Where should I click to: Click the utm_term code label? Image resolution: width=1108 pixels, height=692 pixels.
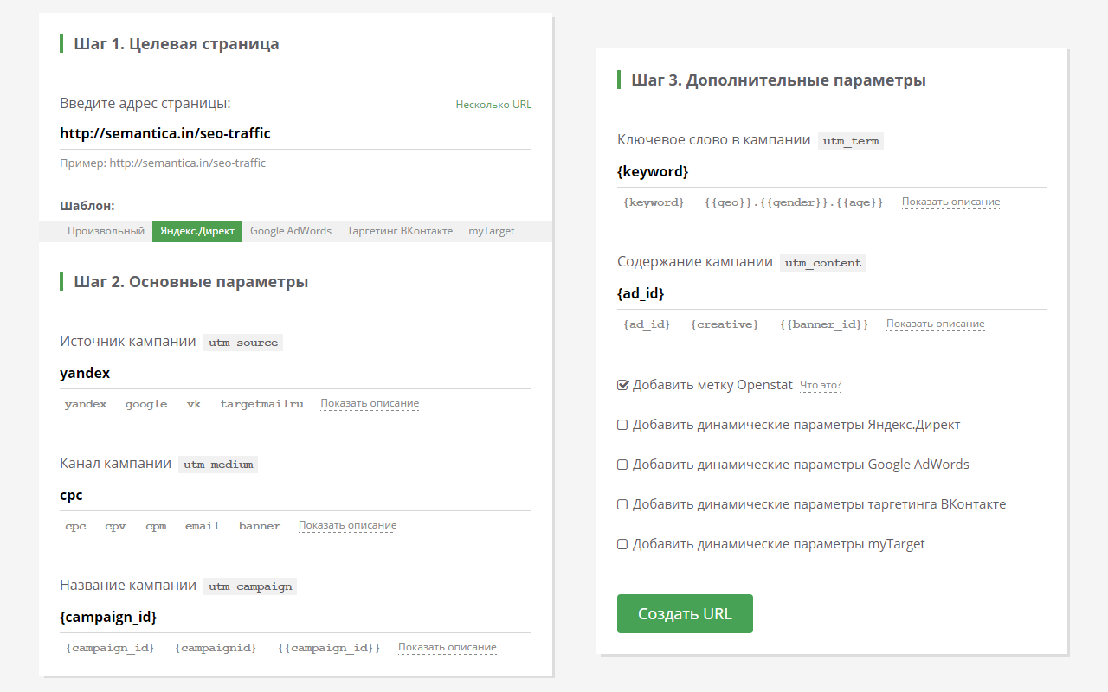coord(851,141)
